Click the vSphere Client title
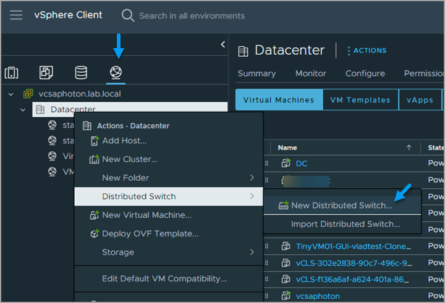 (68, 15)
